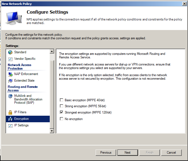Image resolution: width=188 pixels, height=161 pixels.
Task: Uncheck Strongest encryption (MPPE 128-bit)
Action: pos(62,112)
